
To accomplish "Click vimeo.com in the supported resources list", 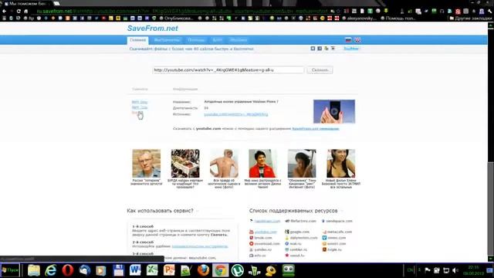I will point(337,238).
